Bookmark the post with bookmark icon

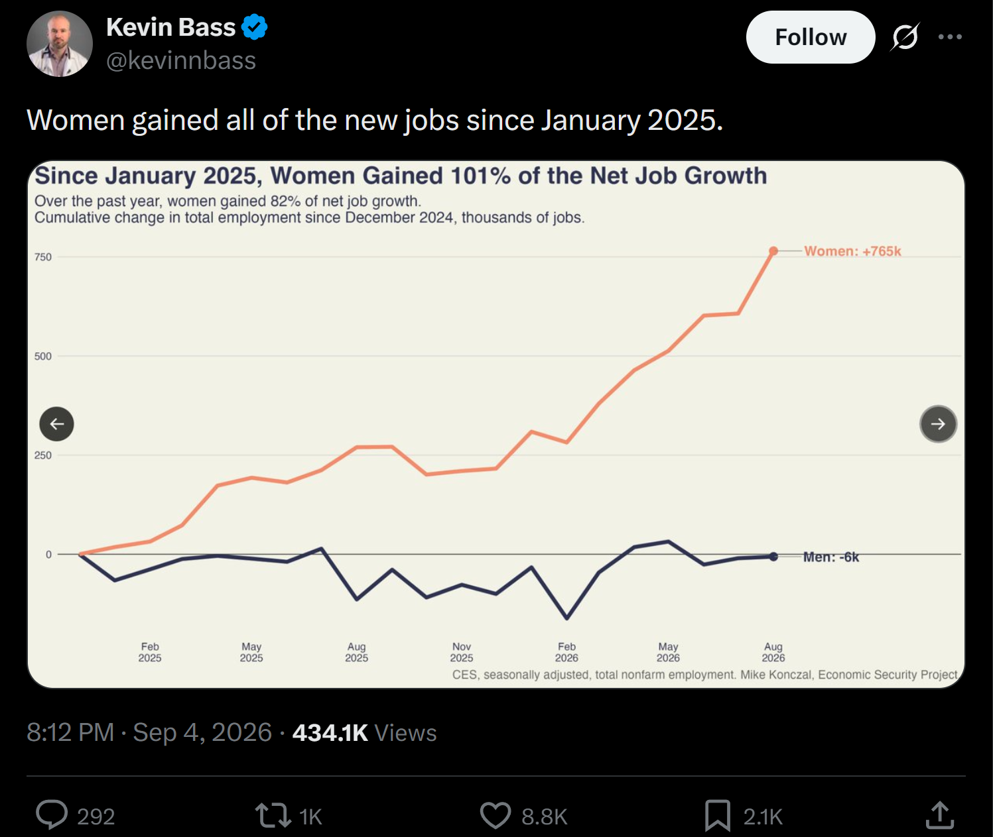pyautogui.click(x=717, y=815)
